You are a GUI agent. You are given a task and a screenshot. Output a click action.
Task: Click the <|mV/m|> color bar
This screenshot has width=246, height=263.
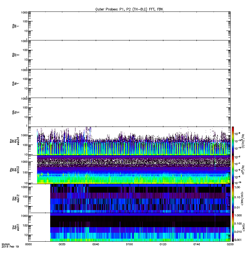[233, 198]
